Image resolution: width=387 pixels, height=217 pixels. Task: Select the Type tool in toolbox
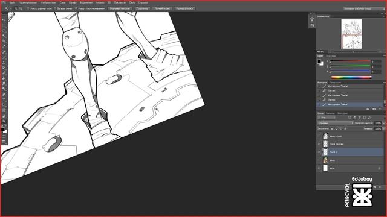click(4, 100)
